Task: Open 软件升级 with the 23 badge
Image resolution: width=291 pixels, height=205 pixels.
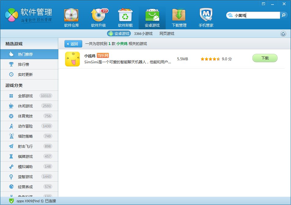Action: pyautogui.click(x=98, y=17)
